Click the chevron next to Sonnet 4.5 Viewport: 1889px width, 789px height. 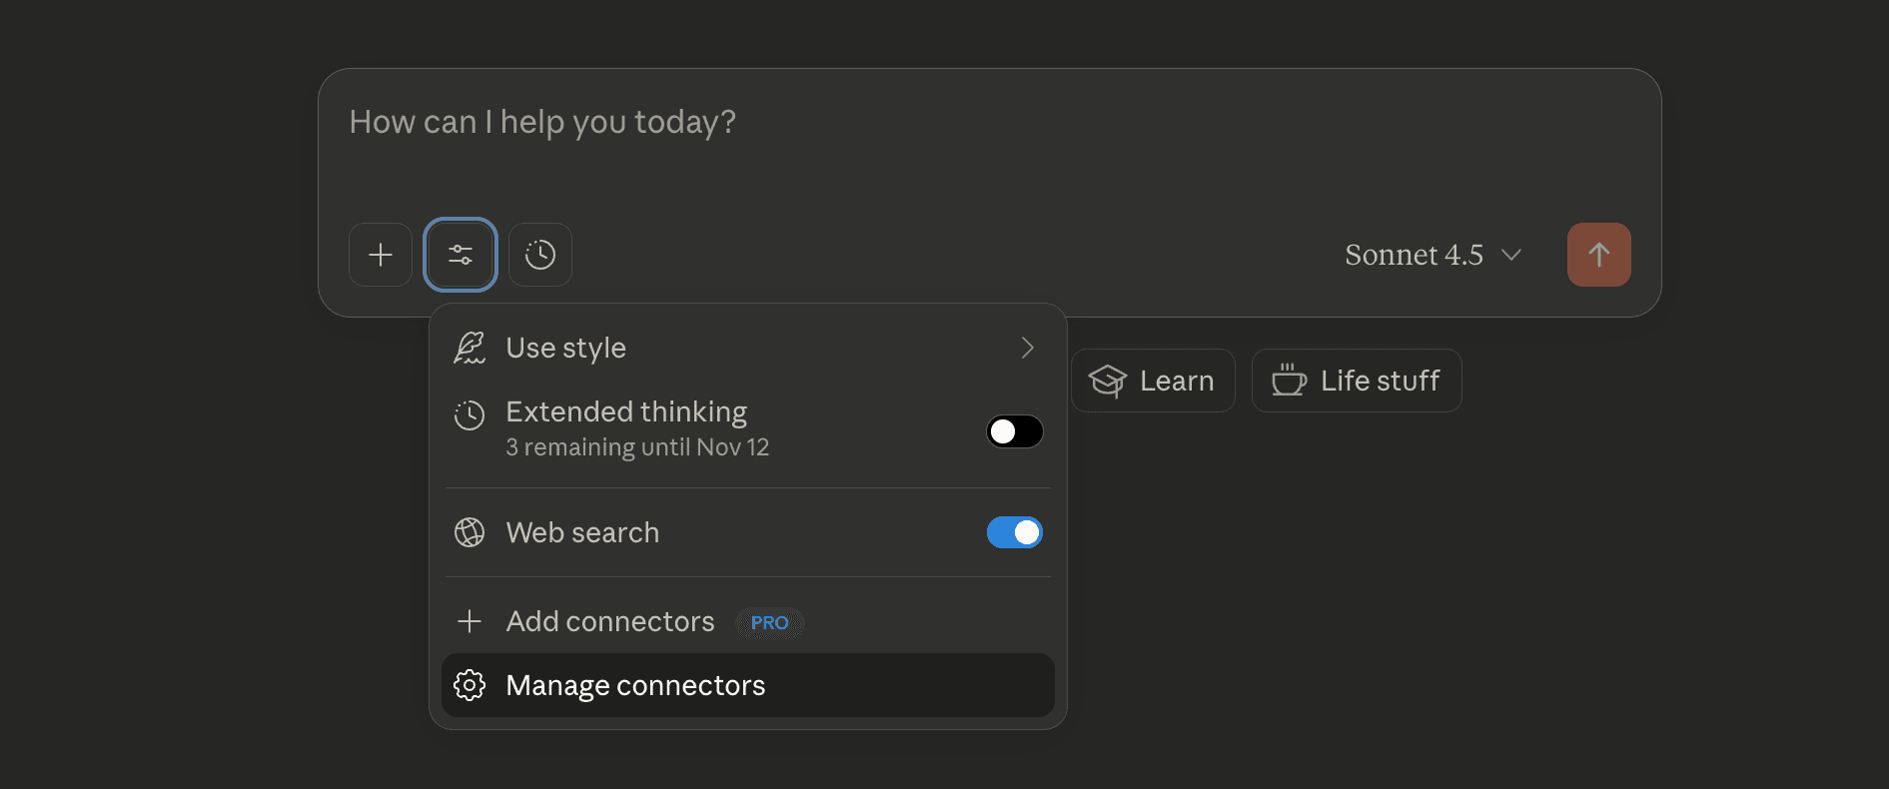[1511, 255]
